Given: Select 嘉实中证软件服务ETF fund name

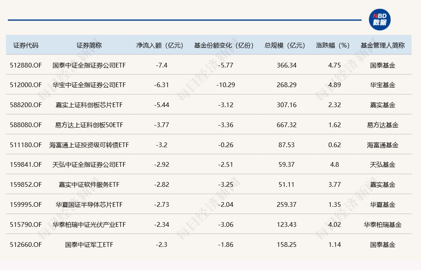Looking at the screenshot, I should click(89, 185).
